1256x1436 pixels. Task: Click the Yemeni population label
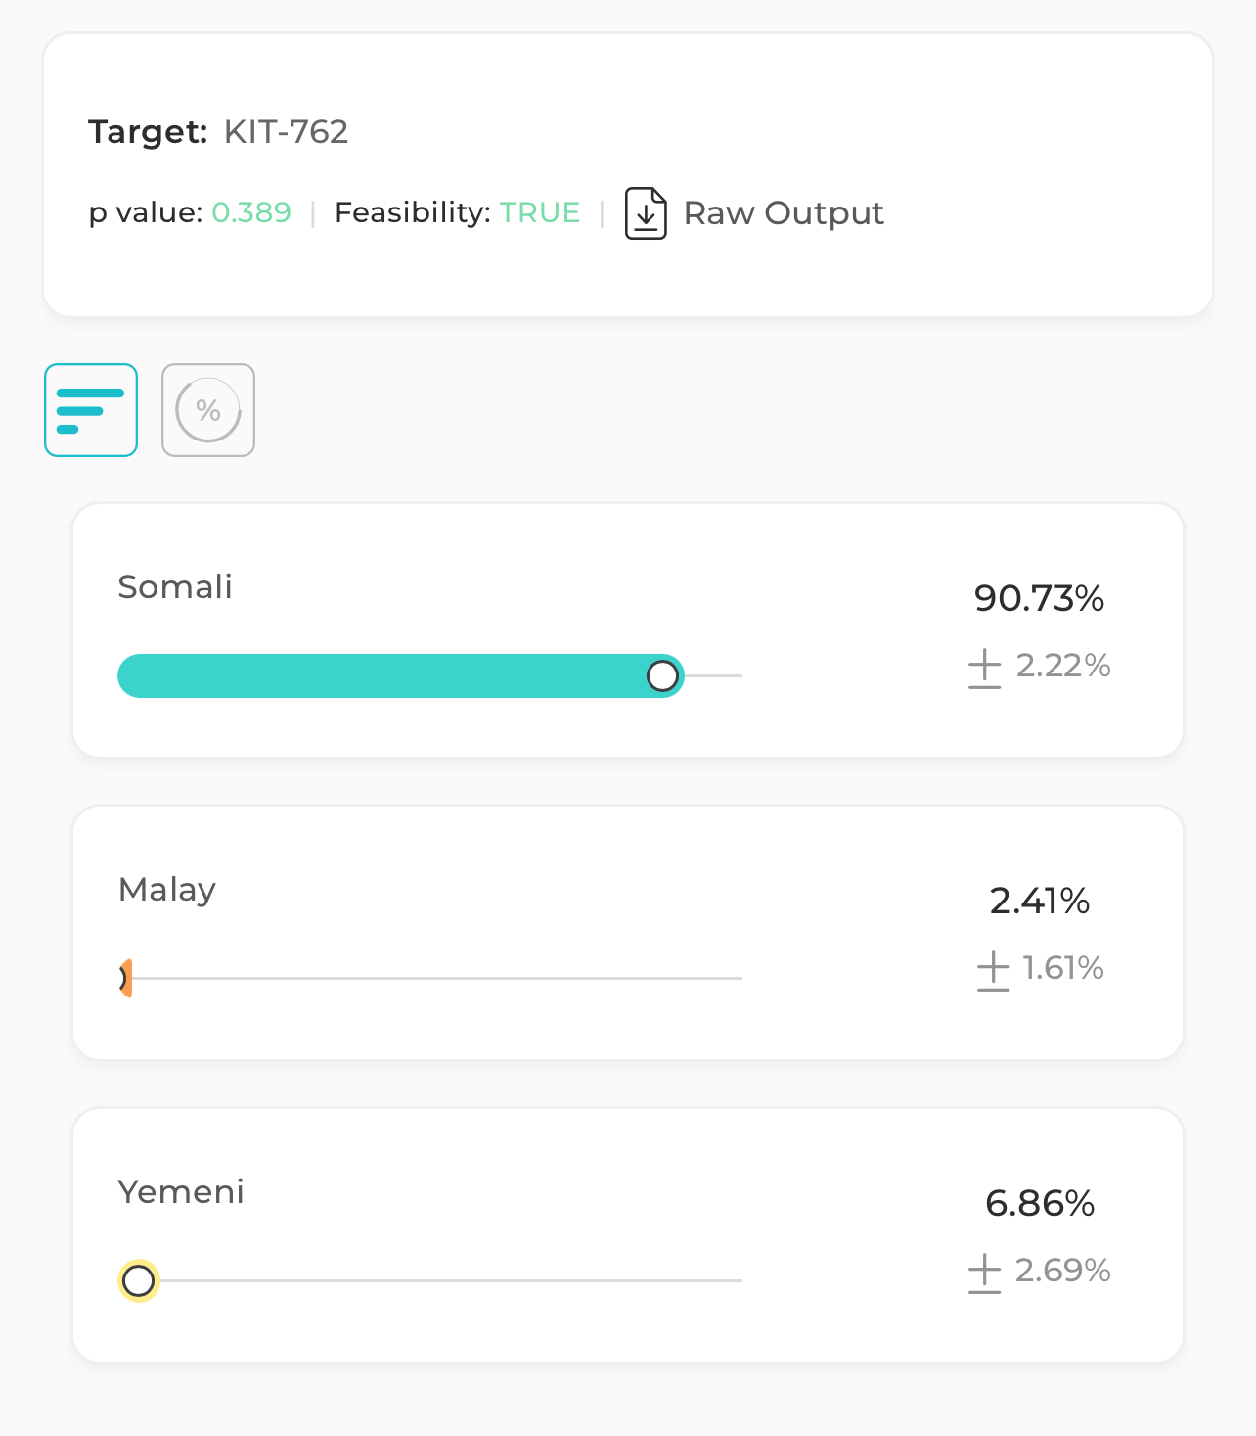(181, 1192)
